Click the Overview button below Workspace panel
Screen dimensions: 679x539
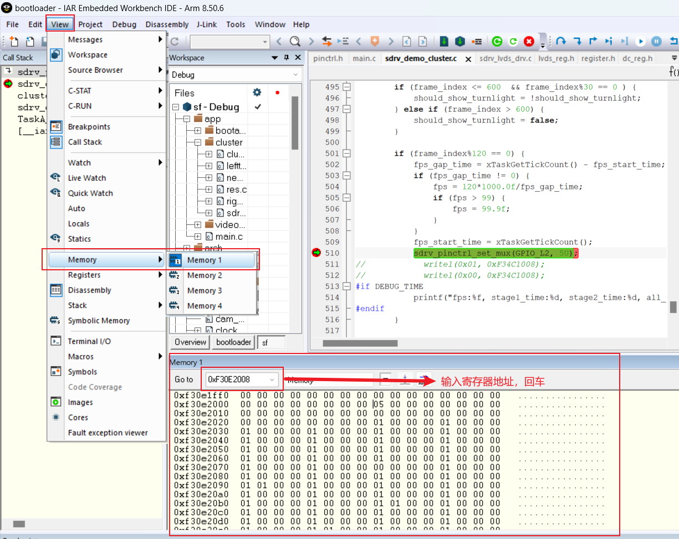[189, 342]
